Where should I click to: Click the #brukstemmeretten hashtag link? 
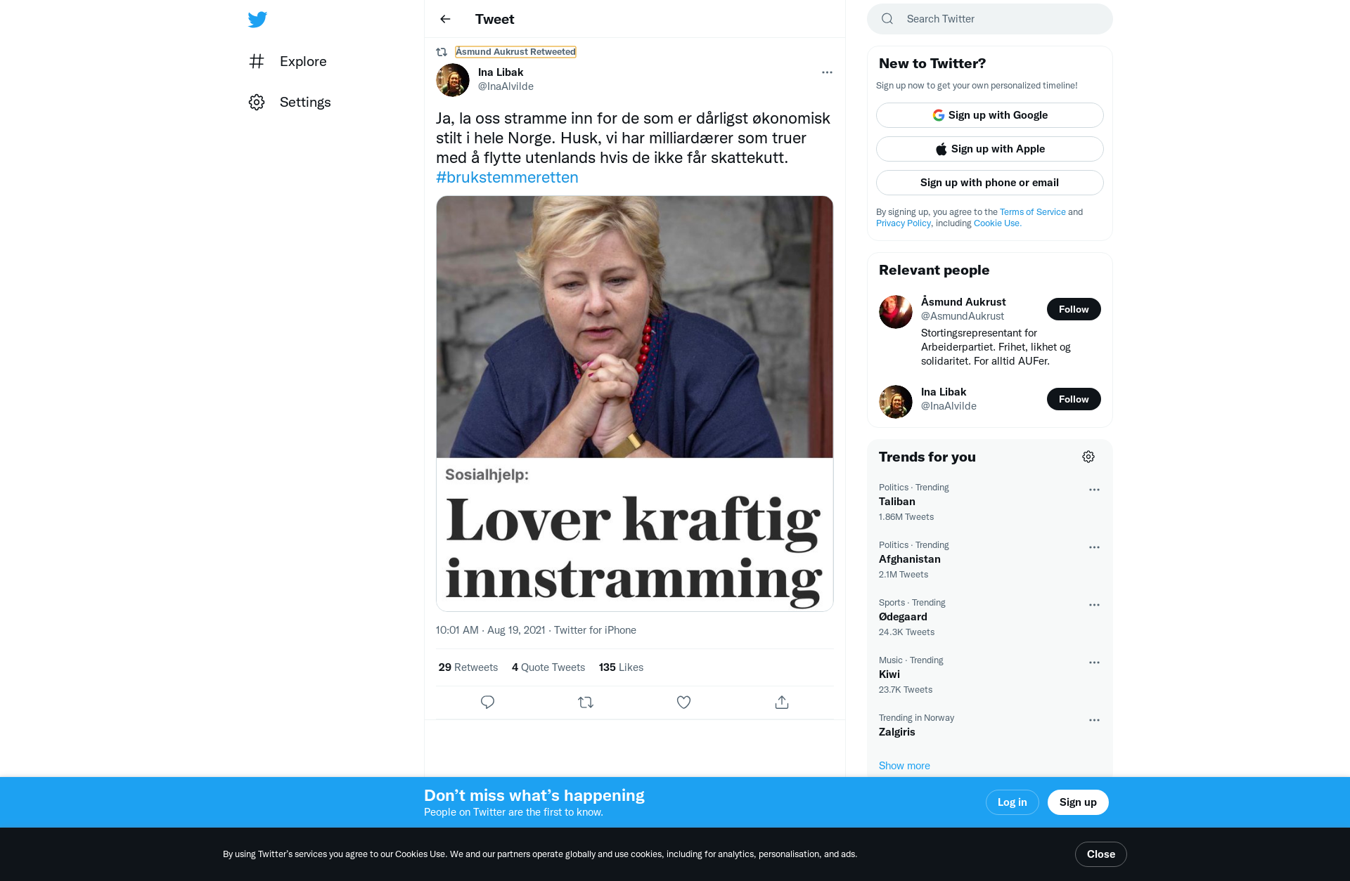pos(507,177)
